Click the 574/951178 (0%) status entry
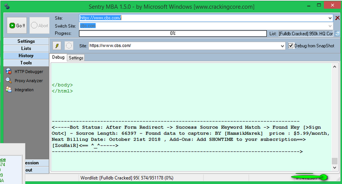342x184 pixels. point(157,178)
